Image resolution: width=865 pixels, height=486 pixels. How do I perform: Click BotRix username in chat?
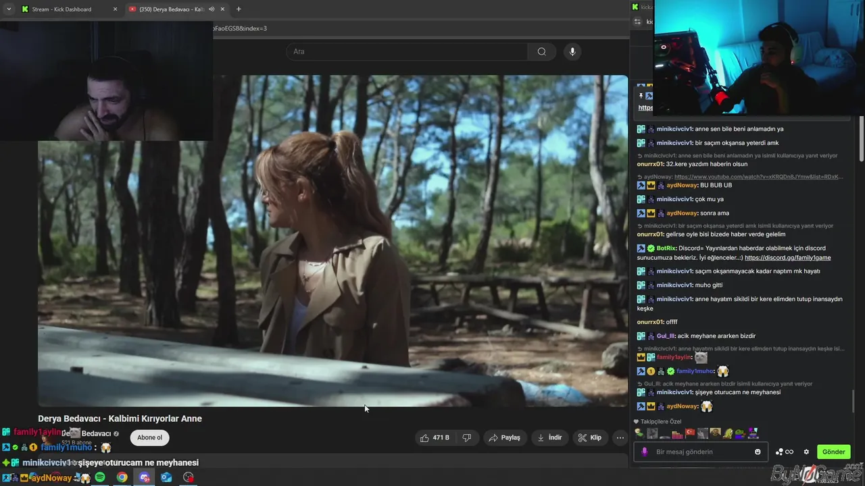(666, 248)
